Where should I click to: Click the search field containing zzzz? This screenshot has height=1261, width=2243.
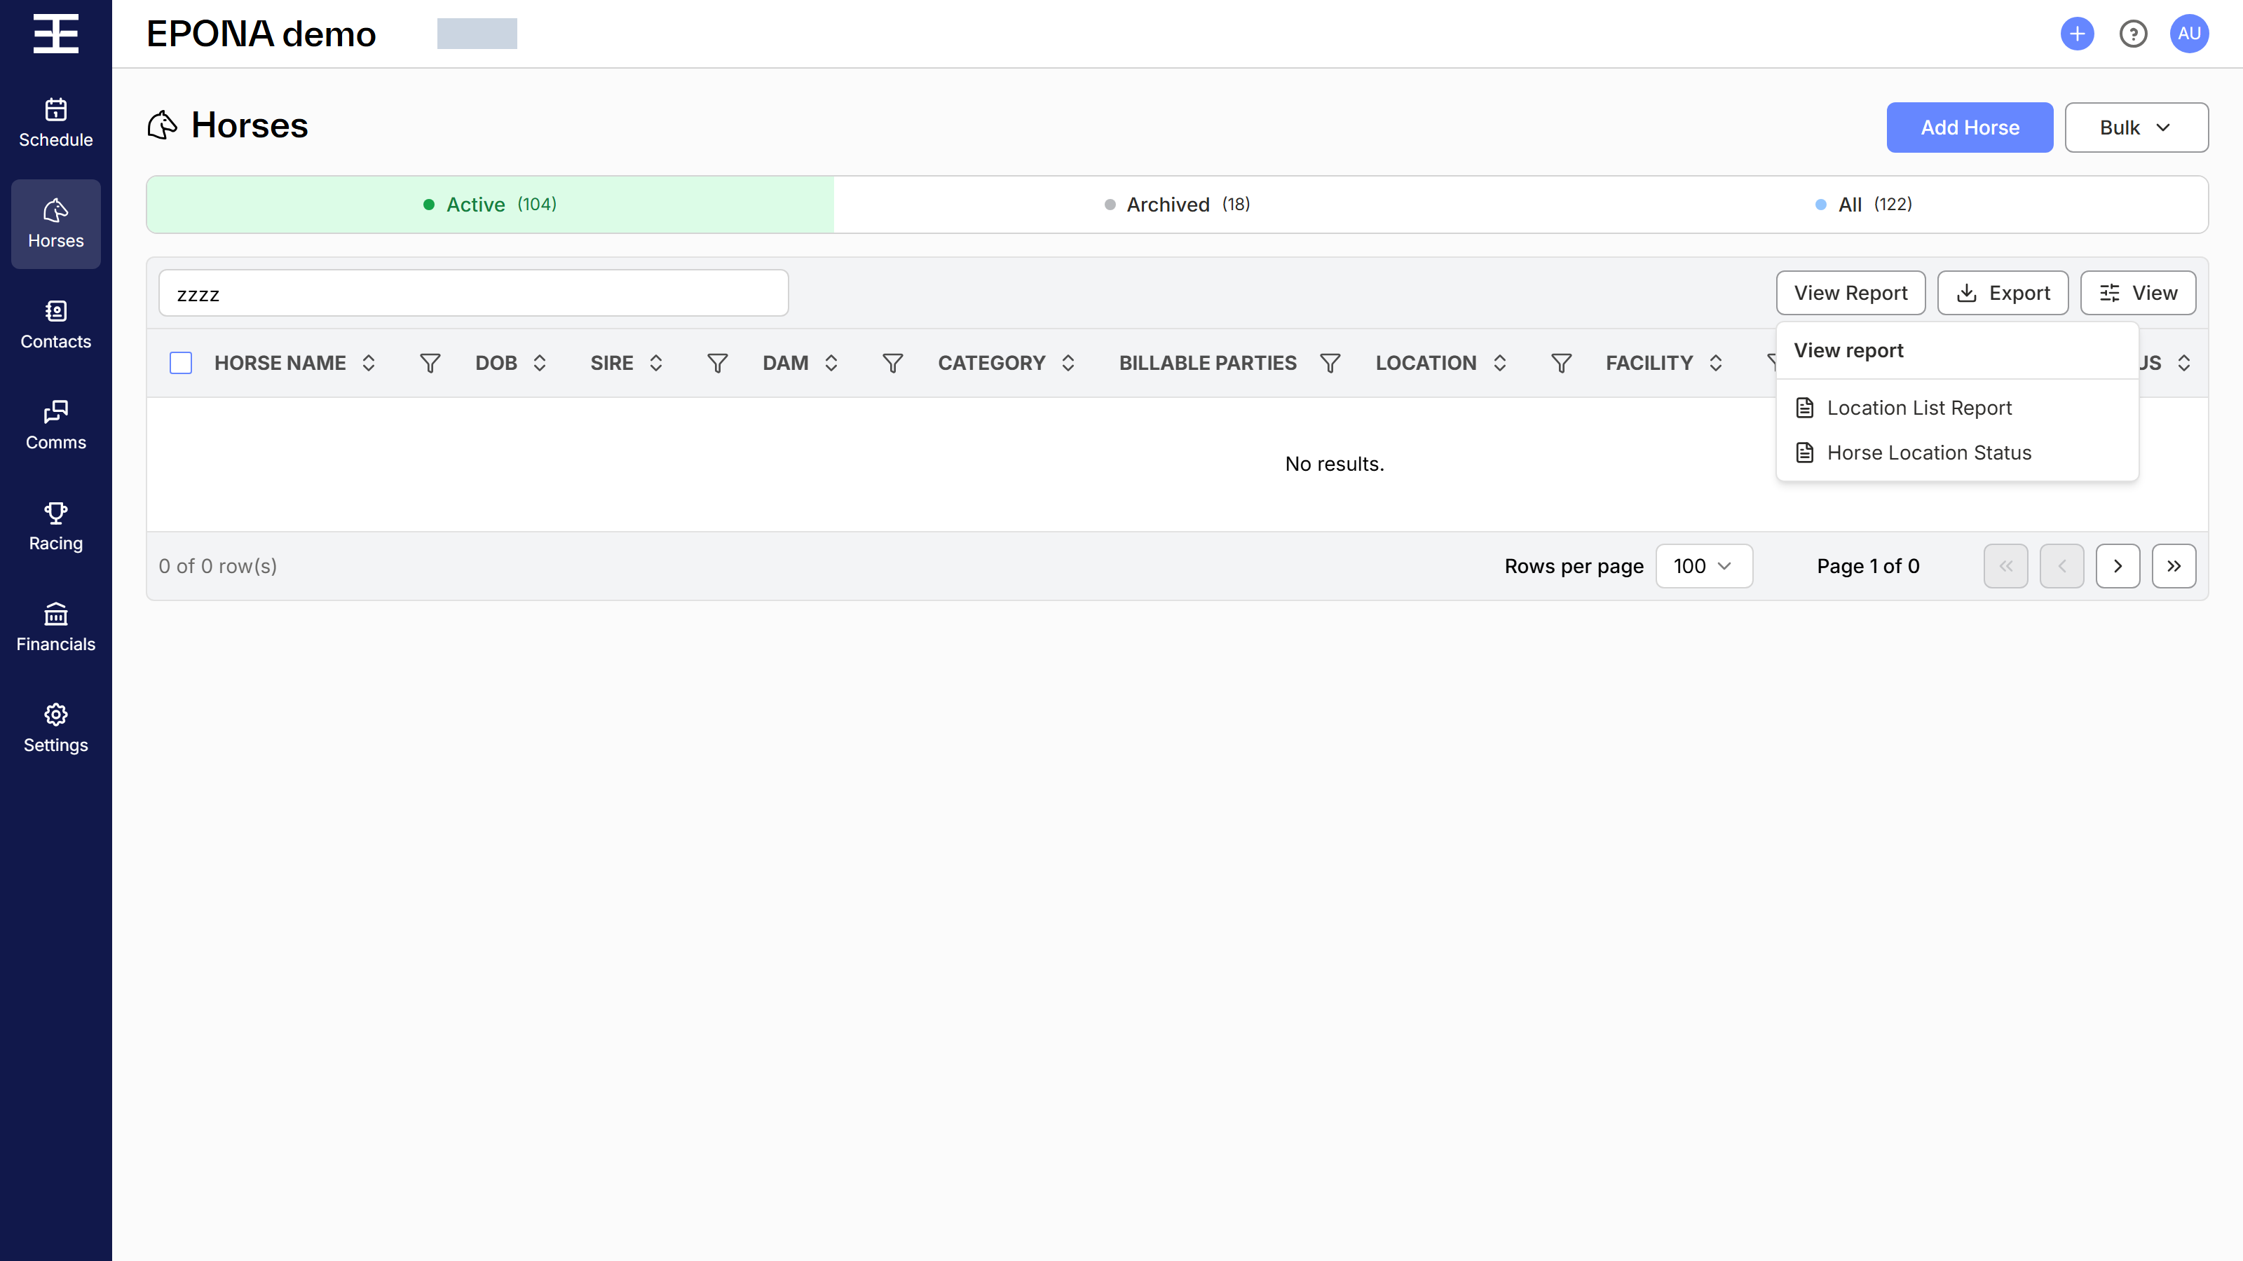[474, 294]
